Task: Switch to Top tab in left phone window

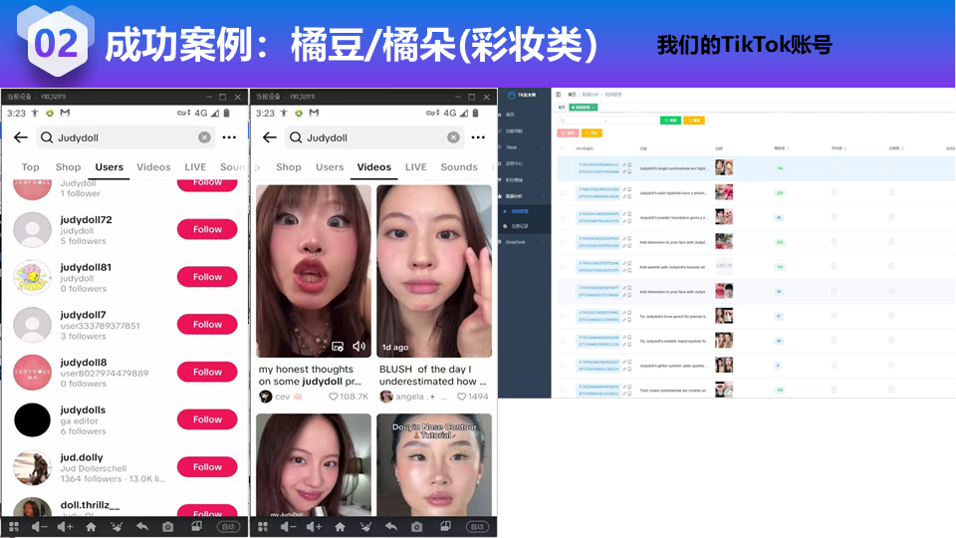Action: [31, 167]
